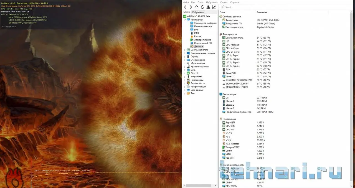Open the Справка menu
This screenshot has width=355, height=188.
tap(235, 2)
